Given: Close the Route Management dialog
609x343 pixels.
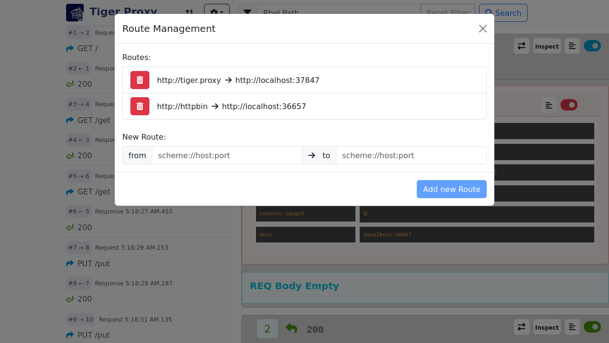Looking at the screenshot, I should (483, 29).
